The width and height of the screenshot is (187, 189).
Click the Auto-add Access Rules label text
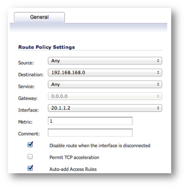coord(73,169)
